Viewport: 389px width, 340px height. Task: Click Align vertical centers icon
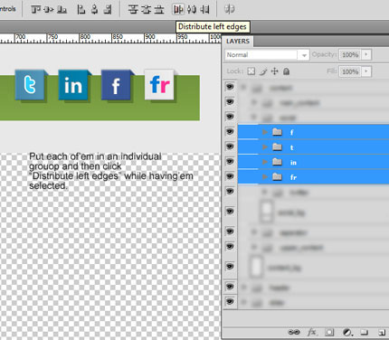tap(49, 10)
